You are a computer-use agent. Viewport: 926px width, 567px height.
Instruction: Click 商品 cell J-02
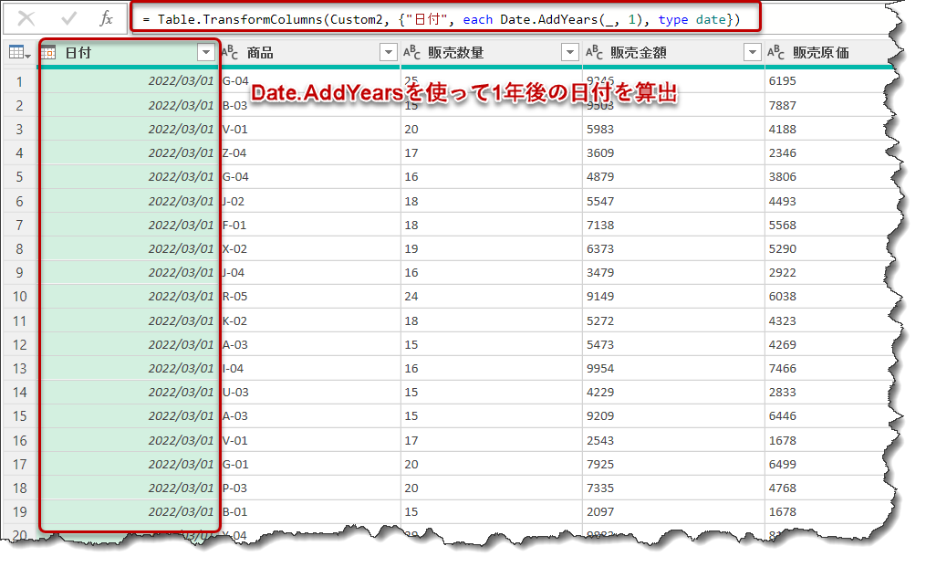click(310, 201)
